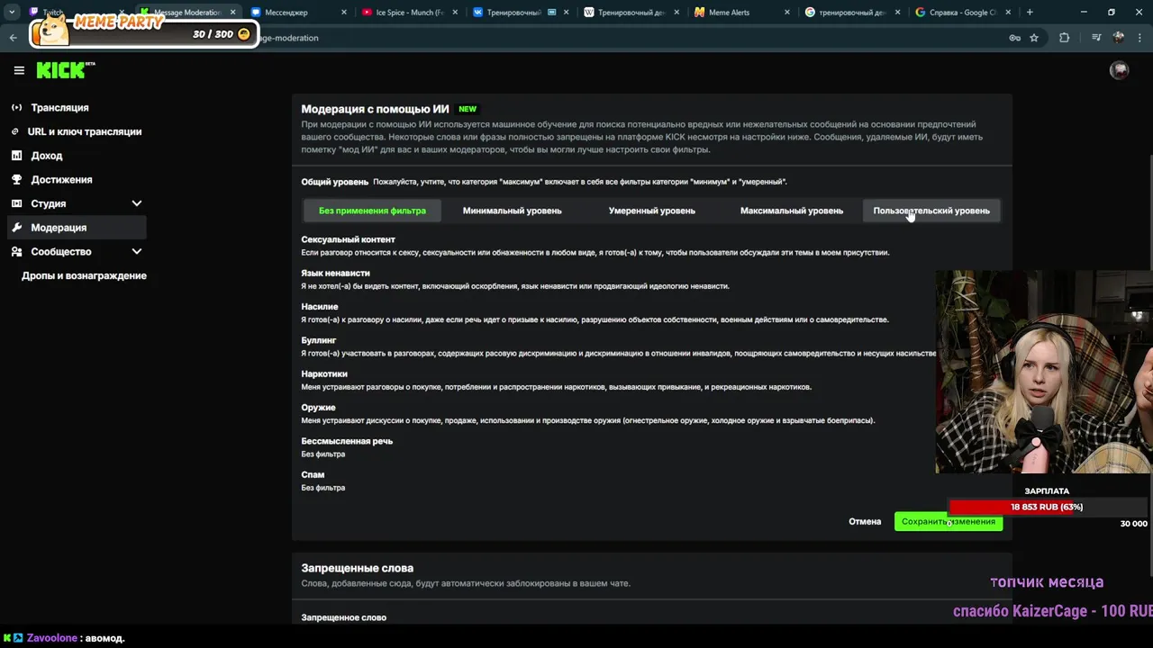Click the Язык ненависти heading
Screen dimensions: 1153x648
335,273
